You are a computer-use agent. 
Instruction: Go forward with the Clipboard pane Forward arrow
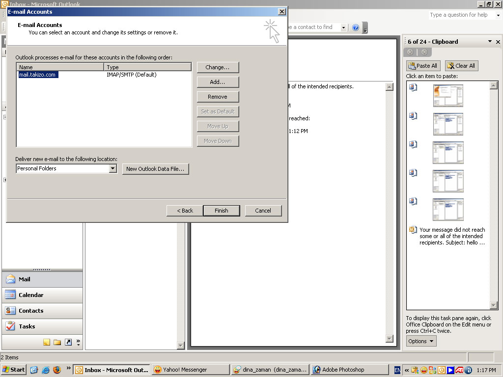(x=424, y=52)
